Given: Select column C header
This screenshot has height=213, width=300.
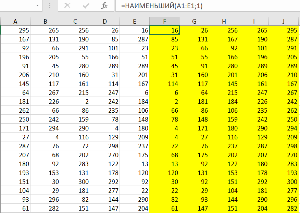Looking at the screenshot, I should click(75, 22).
